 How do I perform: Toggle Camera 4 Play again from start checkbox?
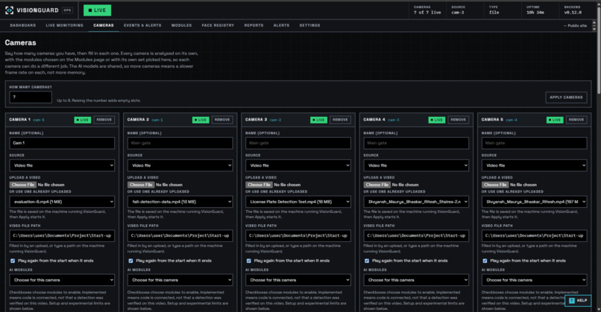coord(367,261)
